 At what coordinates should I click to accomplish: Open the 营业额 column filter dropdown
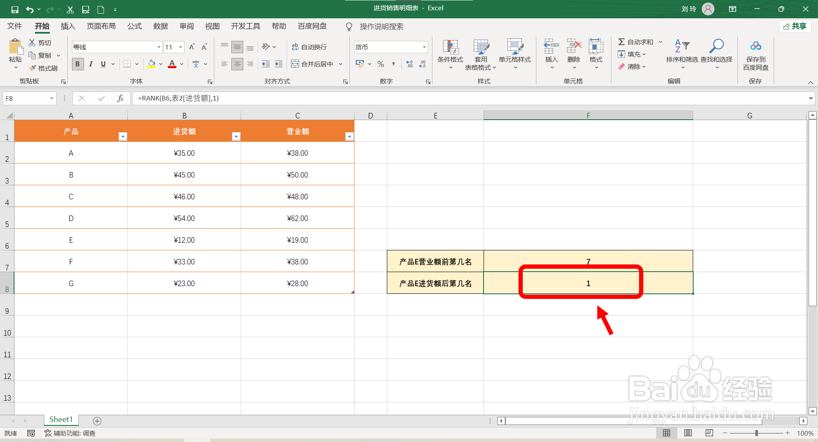[x=349, y=136]
